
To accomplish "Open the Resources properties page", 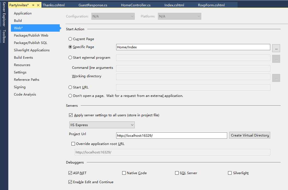I will coord(22,65).
